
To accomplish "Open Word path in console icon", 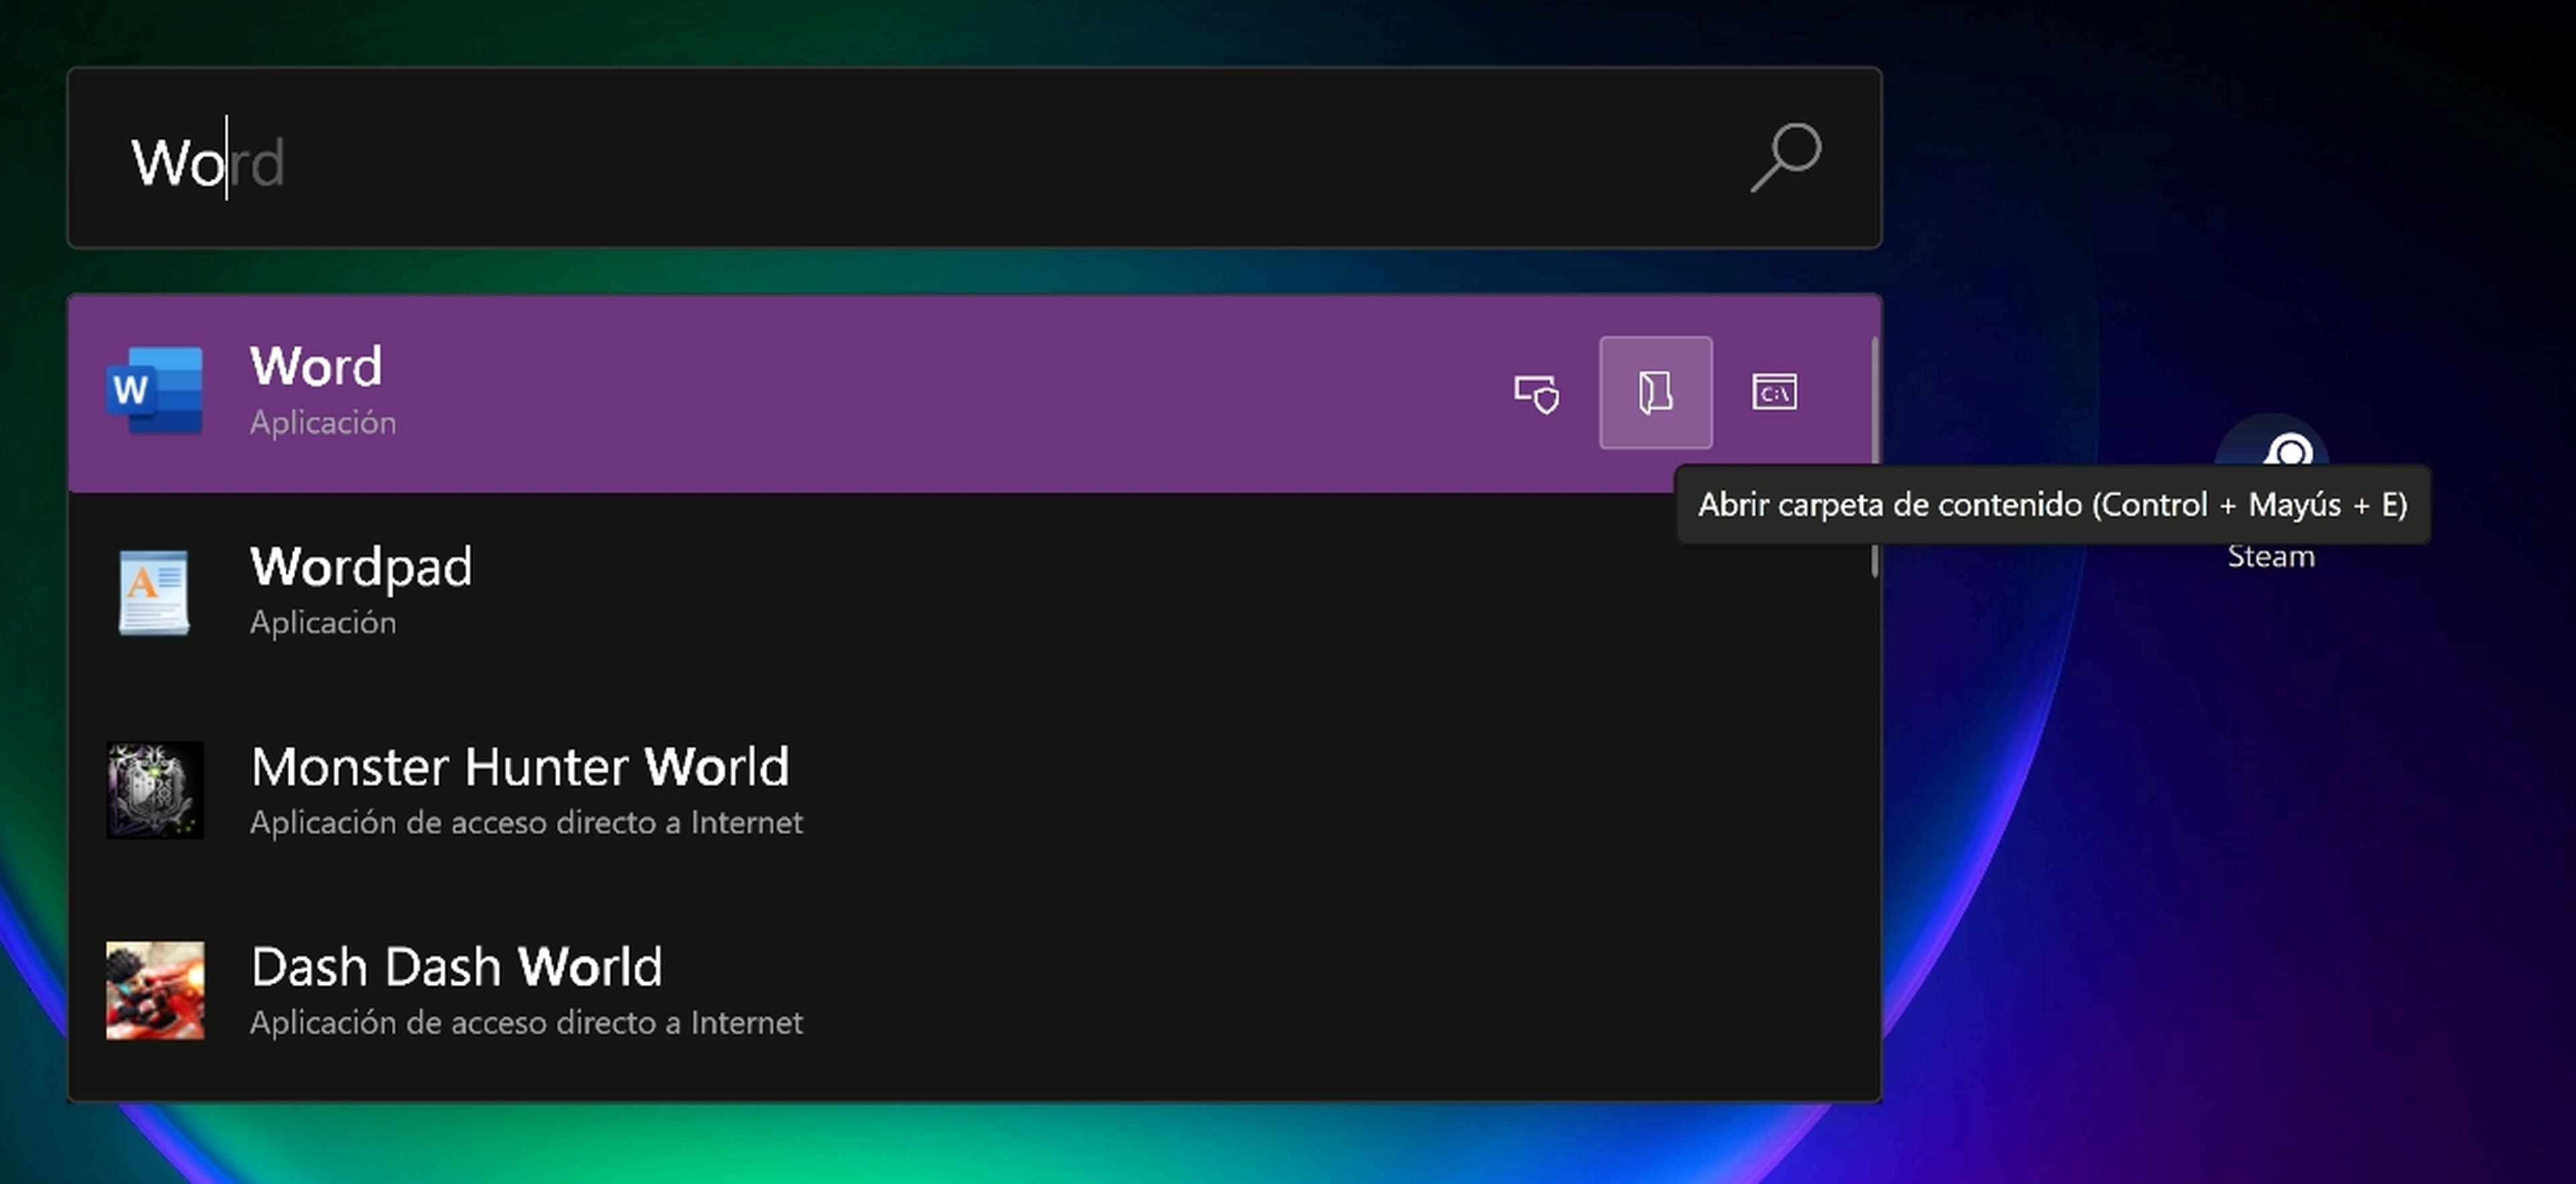I will click(1774, 393).
